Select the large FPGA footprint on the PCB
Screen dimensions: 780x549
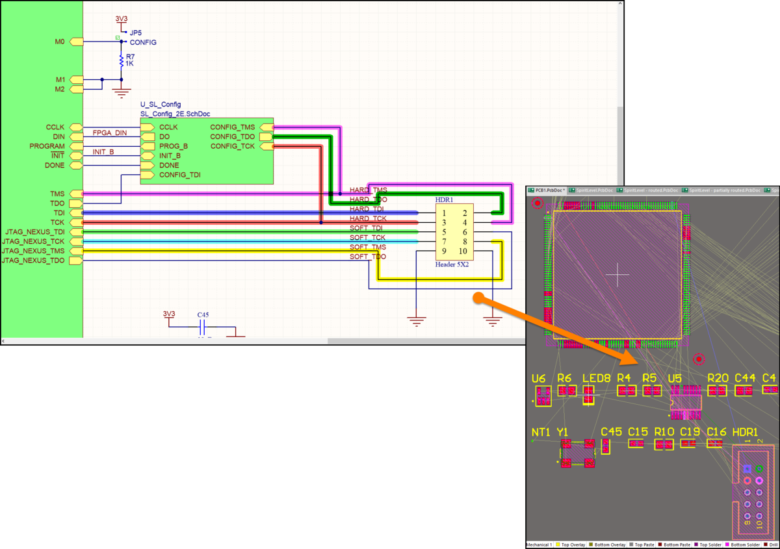tap(617, 275)
